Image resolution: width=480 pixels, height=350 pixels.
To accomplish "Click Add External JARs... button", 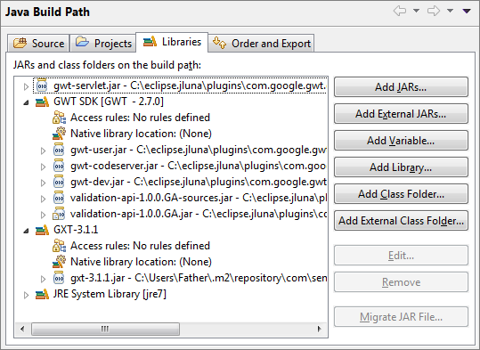I will 401,114.
